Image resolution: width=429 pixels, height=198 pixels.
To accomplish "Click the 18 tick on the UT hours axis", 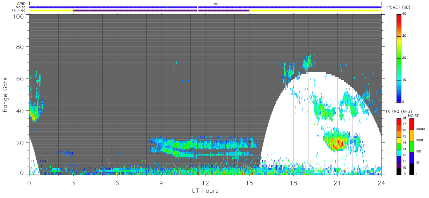I will pos(293,183).
